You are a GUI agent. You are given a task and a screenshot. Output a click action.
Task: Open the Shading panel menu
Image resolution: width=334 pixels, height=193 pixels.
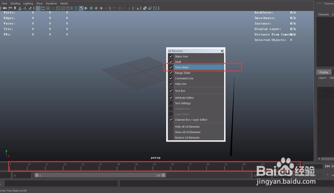tap(15, 3)
